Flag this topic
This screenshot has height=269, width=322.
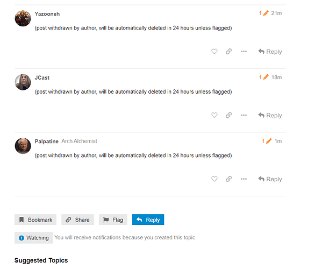pyautogui.click(x=113, y=220)
